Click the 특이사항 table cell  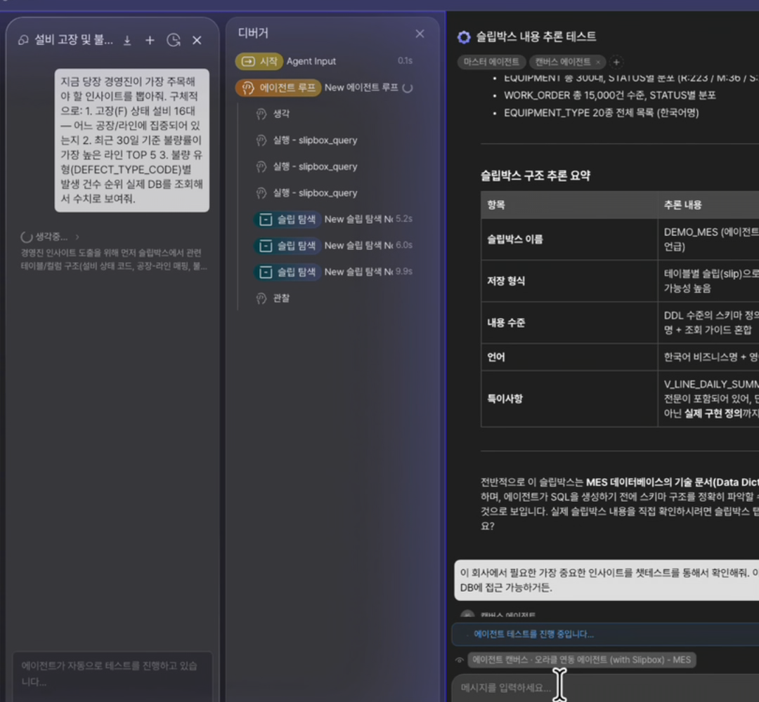tap(569, 399)
